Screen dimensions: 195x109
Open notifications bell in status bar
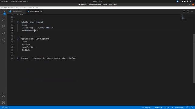192,107
